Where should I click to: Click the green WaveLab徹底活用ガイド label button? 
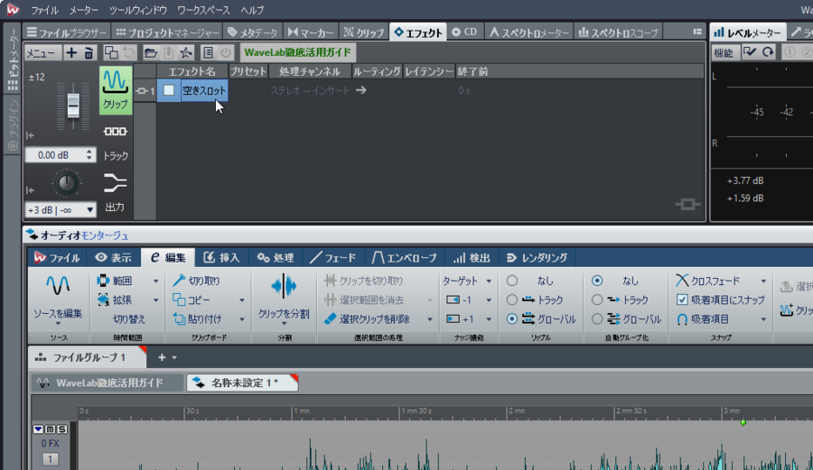click(x=297, y=52)
